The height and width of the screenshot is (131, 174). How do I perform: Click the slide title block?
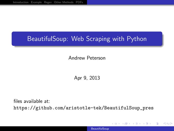(87, 39)
